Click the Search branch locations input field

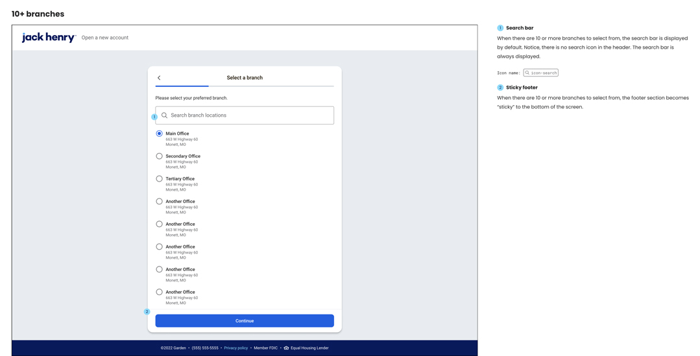pos(250,115)
